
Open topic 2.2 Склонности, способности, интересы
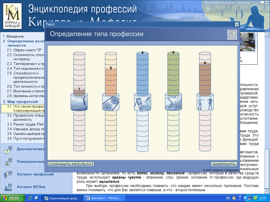(26, 57)
